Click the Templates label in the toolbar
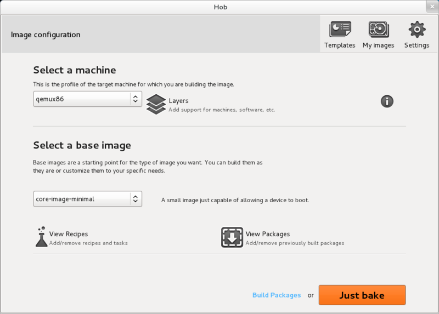This screenshot has width=439, height=314. (340, 45)
